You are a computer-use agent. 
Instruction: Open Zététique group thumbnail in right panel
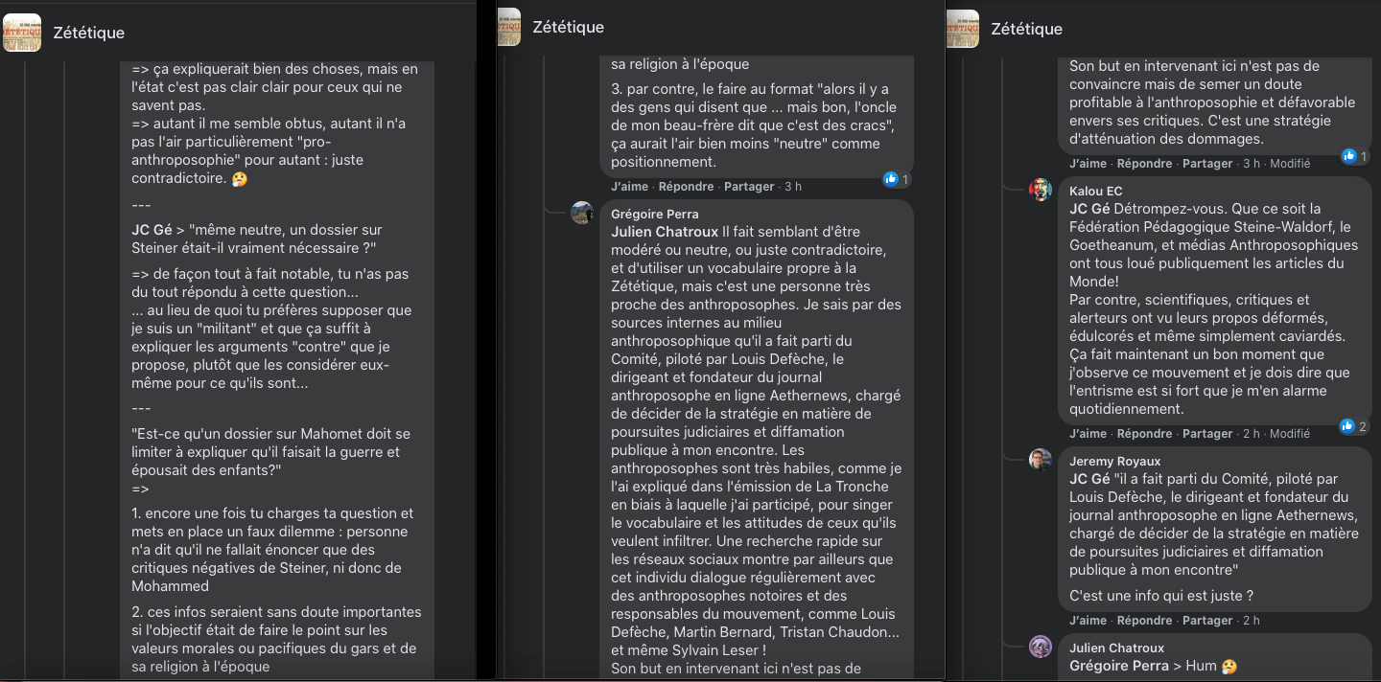point(962,29)
